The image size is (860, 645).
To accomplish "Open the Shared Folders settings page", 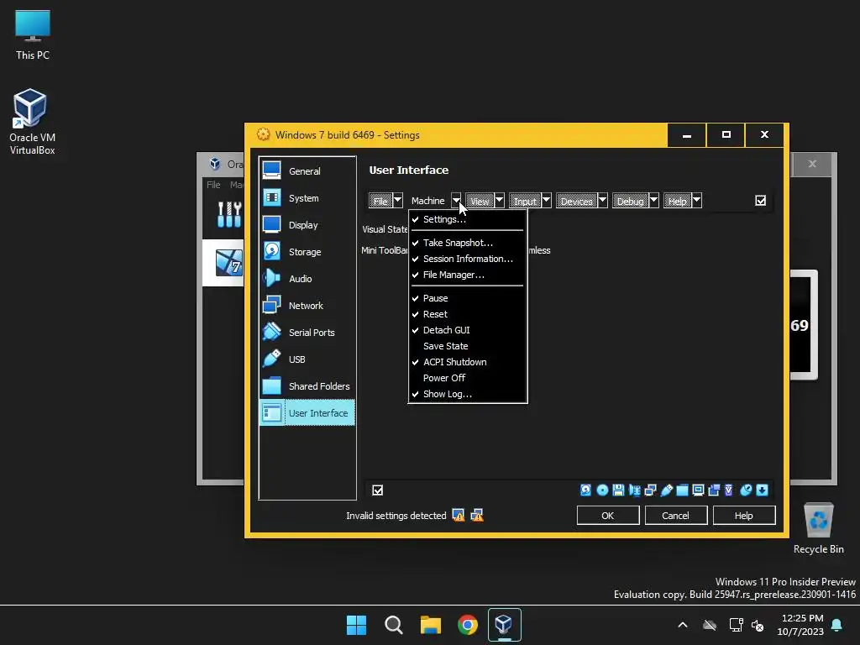I will [x=307, y=386].
